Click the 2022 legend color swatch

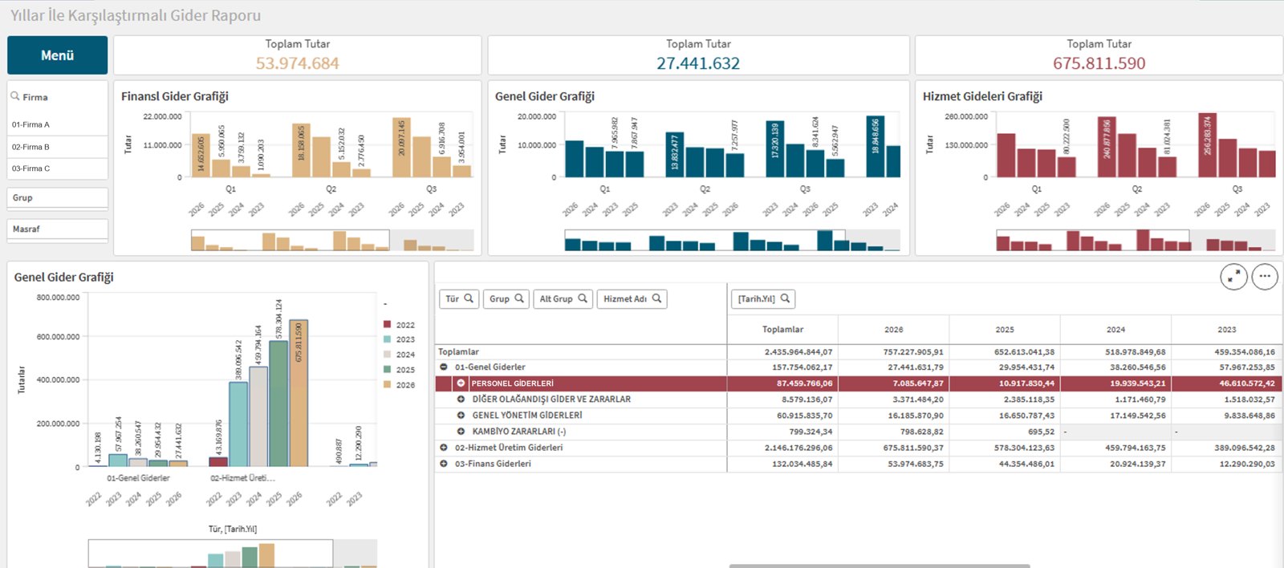tap(388, 324)
